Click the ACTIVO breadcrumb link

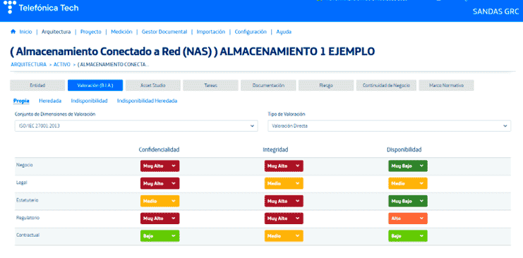point(61,65)
